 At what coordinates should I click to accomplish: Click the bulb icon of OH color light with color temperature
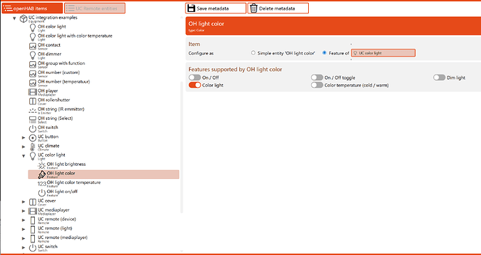click(x=33, y=37)
